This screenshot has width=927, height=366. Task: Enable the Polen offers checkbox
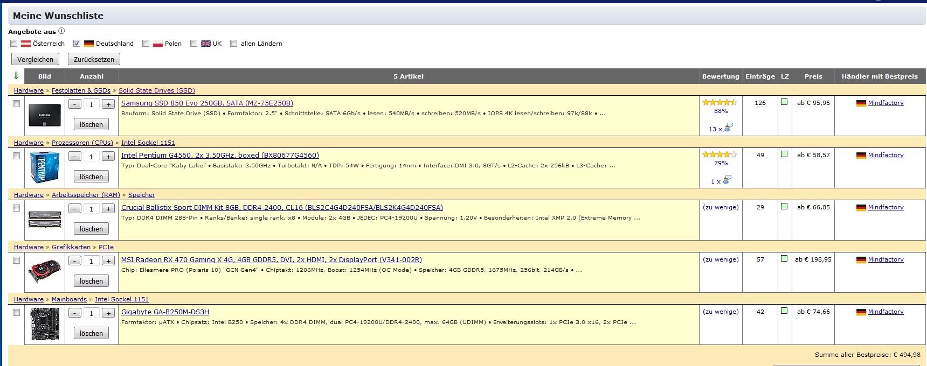point(146,44)
